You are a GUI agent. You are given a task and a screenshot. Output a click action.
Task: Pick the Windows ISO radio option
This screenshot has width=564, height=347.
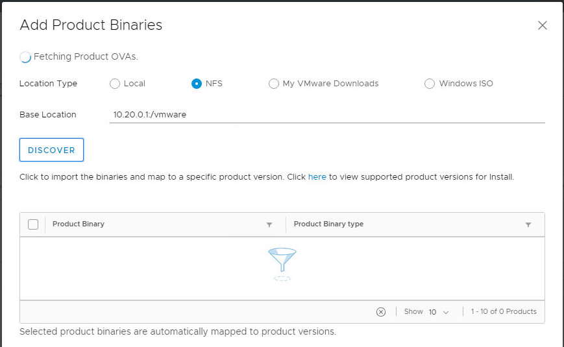pos(430,84)
